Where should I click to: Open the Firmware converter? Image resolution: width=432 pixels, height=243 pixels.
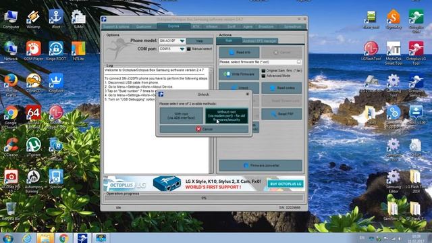tap(261, 165)
